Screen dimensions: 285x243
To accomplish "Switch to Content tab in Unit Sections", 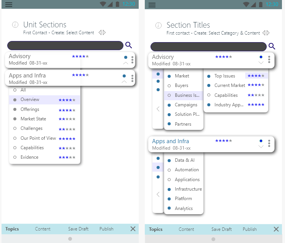I will point(43,229).
